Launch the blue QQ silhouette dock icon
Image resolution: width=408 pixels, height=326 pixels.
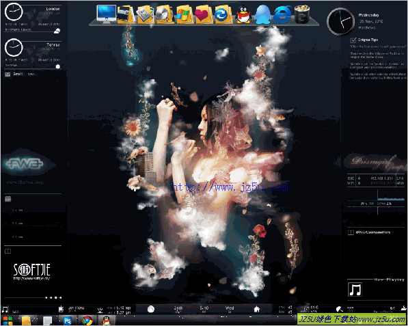coord(262,14)
